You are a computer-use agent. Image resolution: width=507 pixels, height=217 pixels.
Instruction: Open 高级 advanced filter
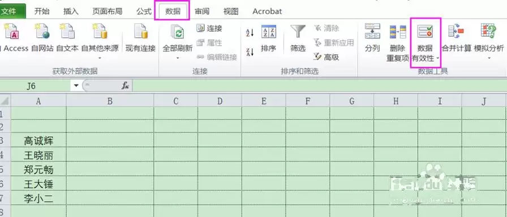326,57
